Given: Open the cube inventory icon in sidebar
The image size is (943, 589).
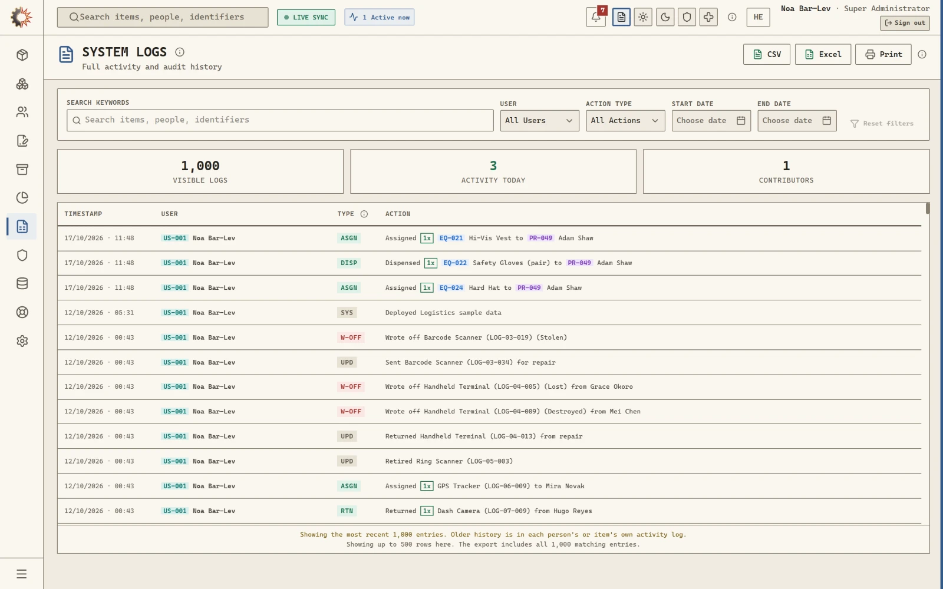Looking at the screenshot, I should (22, 55).
